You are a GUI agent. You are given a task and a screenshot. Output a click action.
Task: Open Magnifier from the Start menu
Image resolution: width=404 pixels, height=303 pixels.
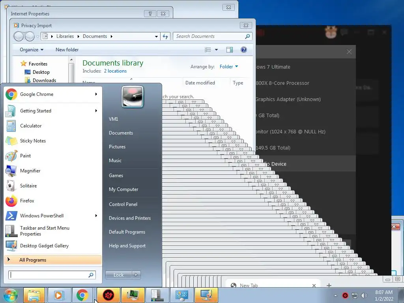pos(53,170)
